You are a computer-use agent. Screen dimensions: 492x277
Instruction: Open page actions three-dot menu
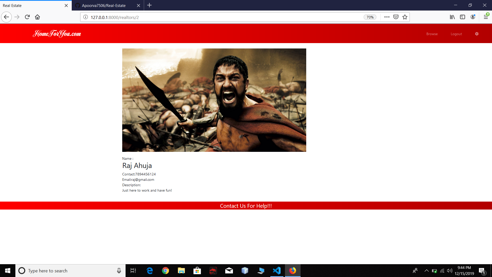pos(387,17)
